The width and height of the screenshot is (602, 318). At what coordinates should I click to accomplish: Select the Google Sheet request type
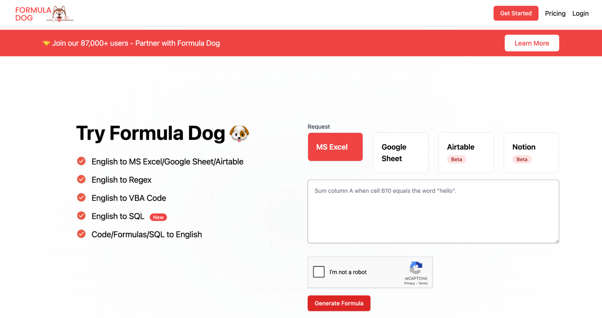(x=401, y=152)
